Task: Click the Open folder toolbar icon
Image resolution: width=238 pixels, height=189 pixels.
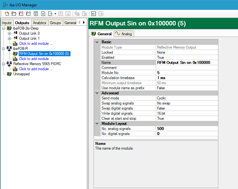Action: tap(14, 14)
